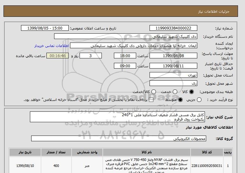The height and width of the screenshot is (173, 245).
Task: Click product code 2281100092050031 cell
Action: (207, 166)
